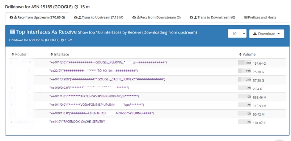Sort table by Volume column
The height and width of the screenshot is (141, 291).
coord(247,54)
